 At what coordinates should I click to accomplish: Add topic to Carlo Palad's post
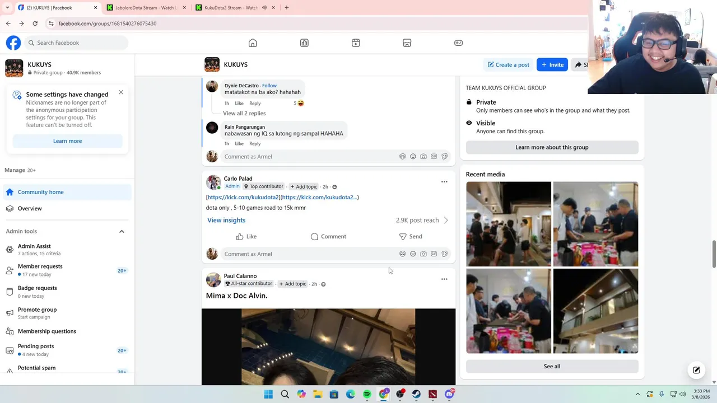tap(304, 187)
